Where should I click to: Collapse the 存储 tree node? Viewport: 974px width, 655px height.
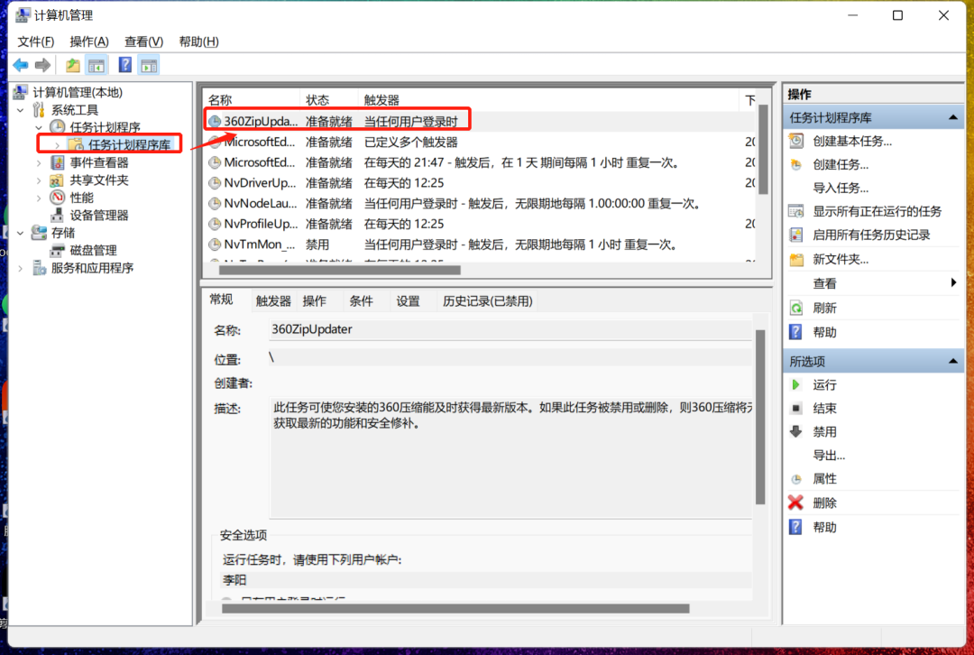pyautogui.click(x=21, y=233)
